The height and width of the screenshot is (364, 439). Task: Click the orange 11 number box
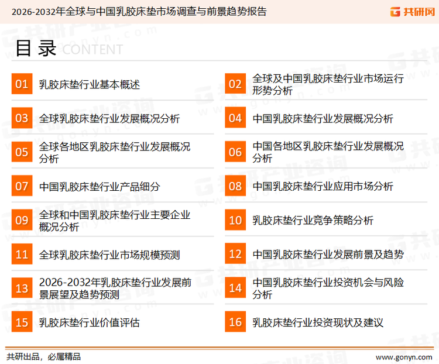click(22, 254)
